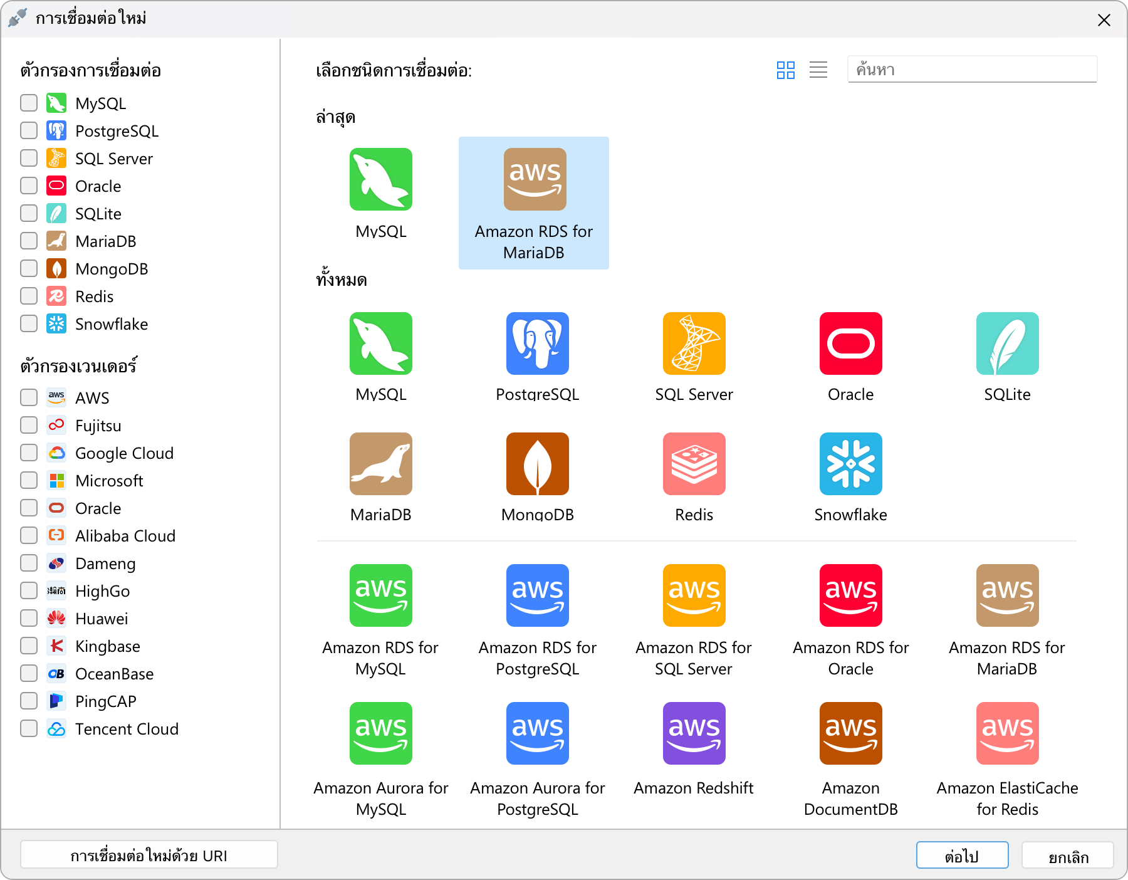Choose MariaDB seal icon in grid
The image size is (1128, 880).
click(x=381, y=464)
